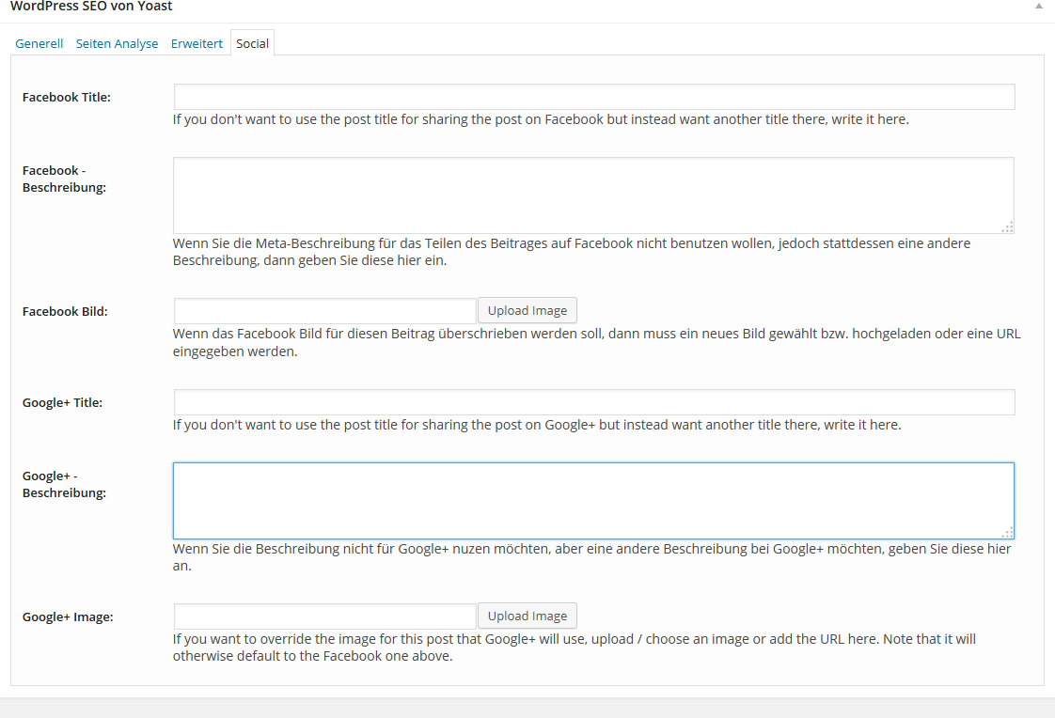This screenshot has width=1055, height=718.
Task: Click the help text starting 'Wenn Sie die Meta-Beschreibung'
Action: click(572, 252)
